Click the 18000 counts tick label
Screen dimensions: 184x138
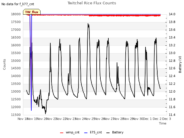16,14
